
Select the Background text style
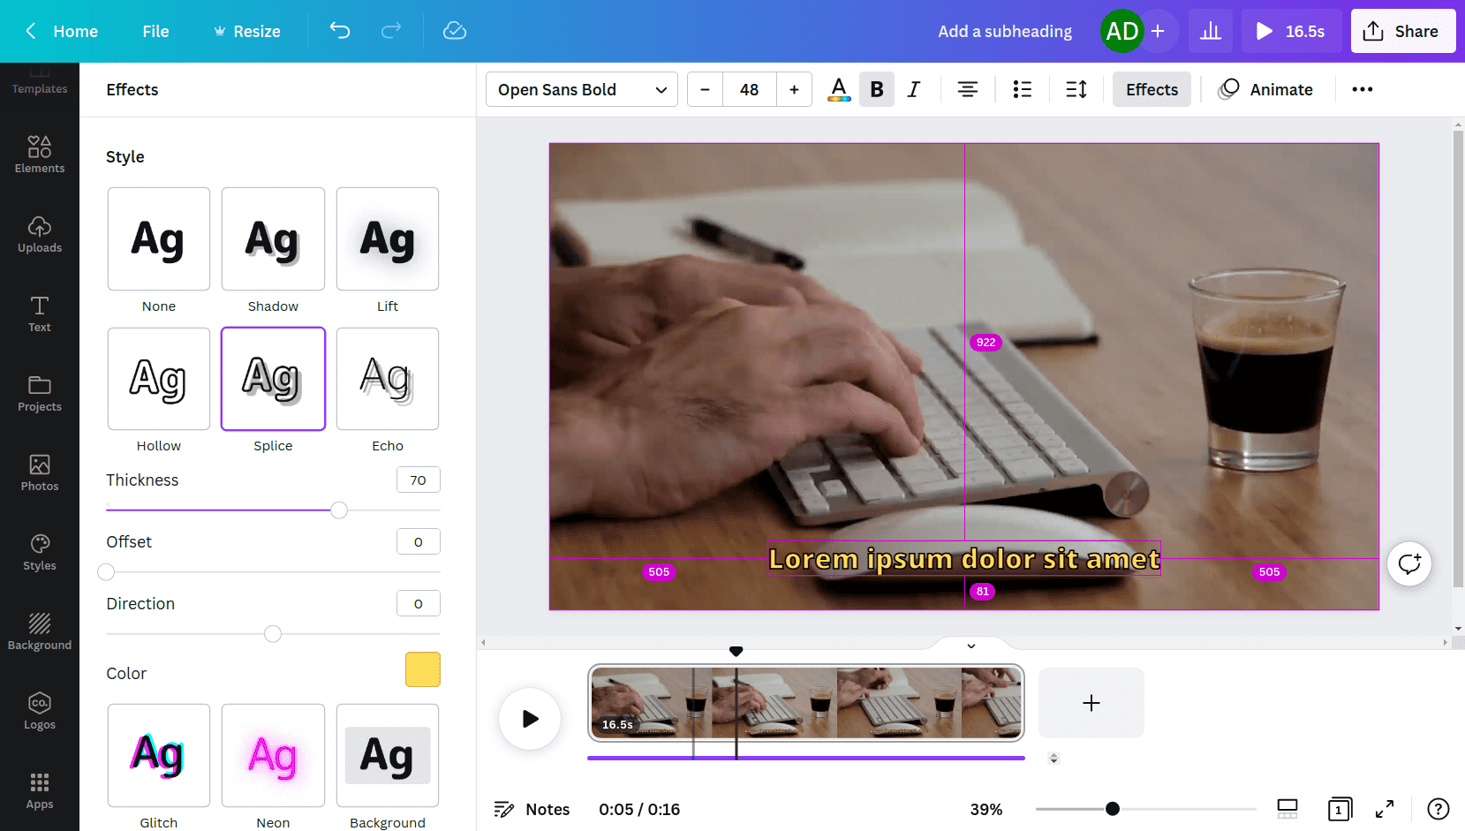click(x=388, y=755)
